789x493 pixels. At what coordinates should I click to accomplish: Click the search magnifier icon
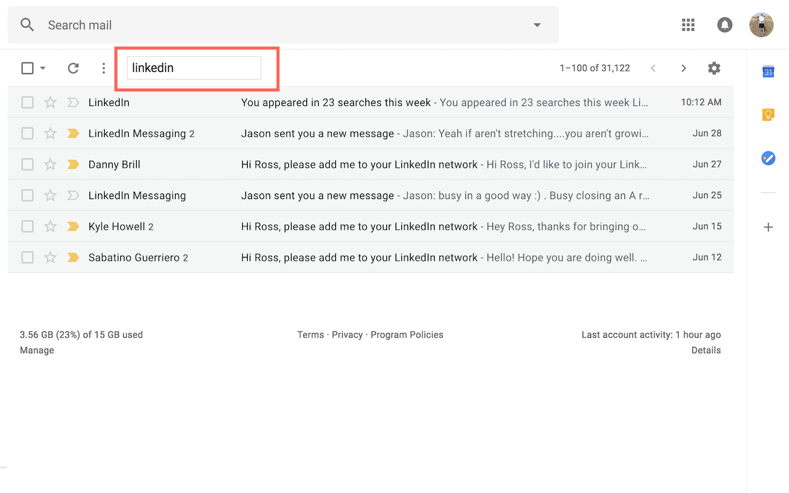point(27,25)
